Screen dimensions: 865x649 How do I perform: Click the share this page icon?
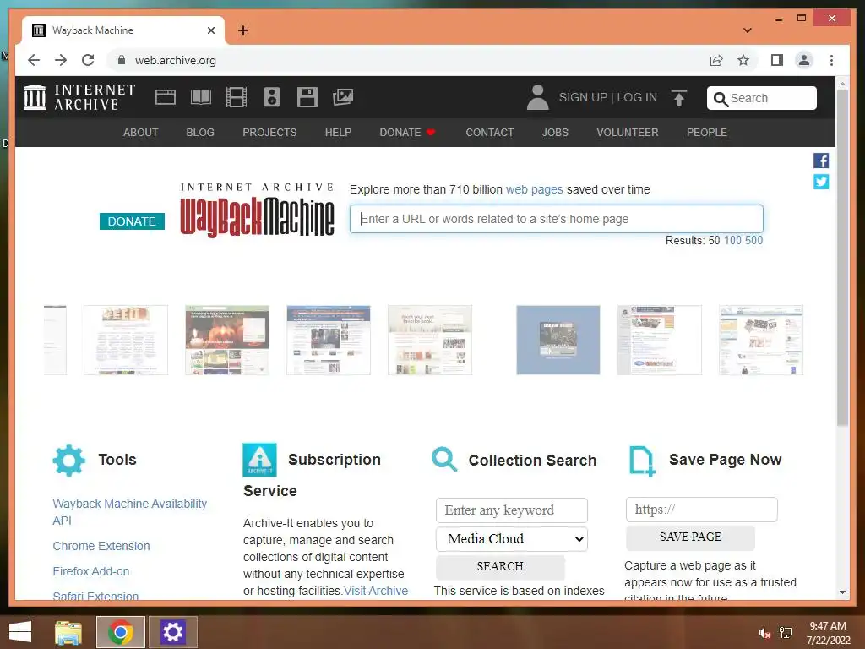716,60
